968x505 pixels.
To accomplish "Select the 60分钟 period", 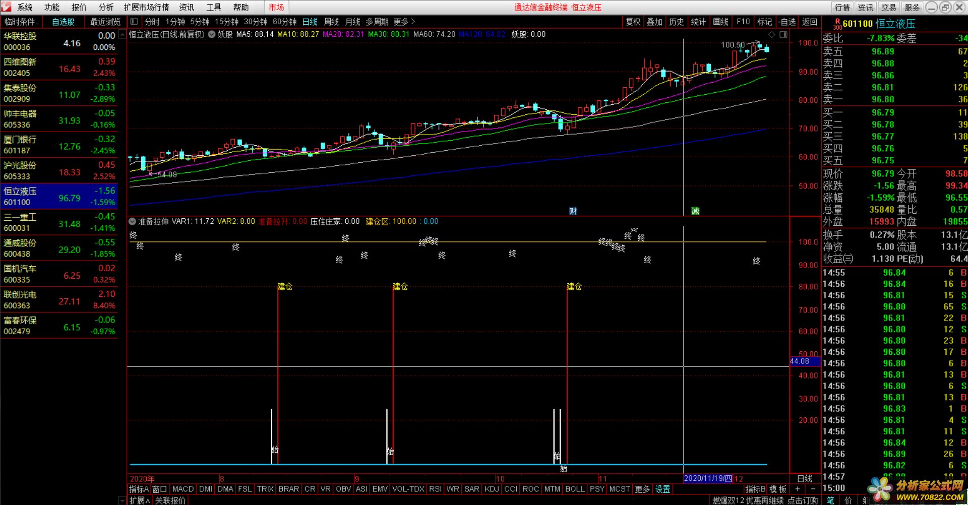I will pyautogui.click(x=285, y=22).
